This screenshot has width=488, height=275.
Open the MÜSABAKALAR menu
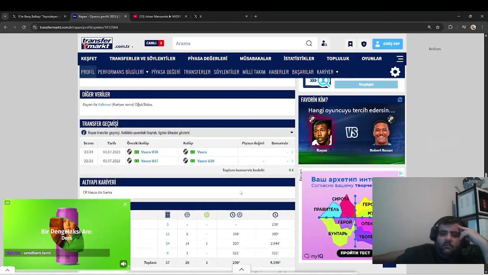click(255, 58)
